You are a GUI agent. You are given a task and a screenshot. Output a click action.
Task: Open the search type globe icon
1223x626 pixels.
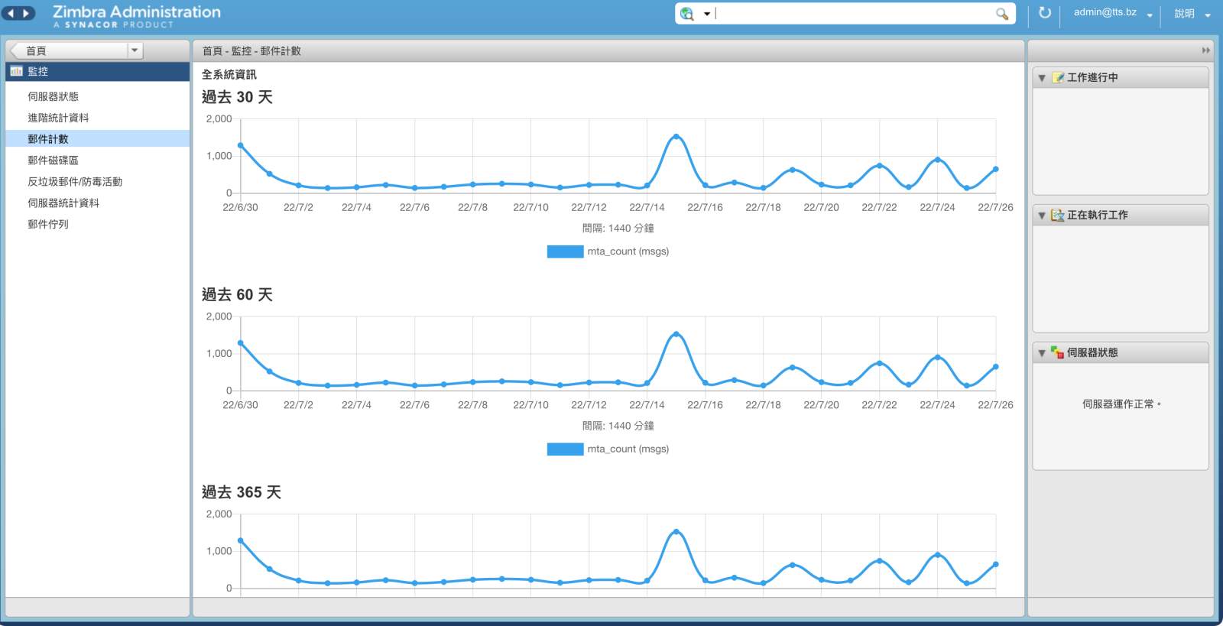[x=687, y=14]
